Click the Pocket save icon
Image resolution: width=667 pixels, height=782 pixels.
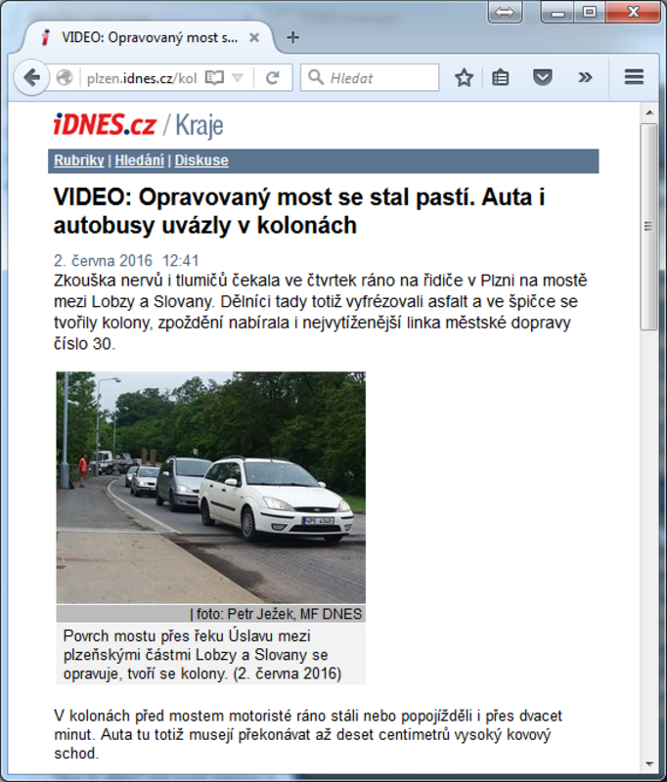point(542,78)
